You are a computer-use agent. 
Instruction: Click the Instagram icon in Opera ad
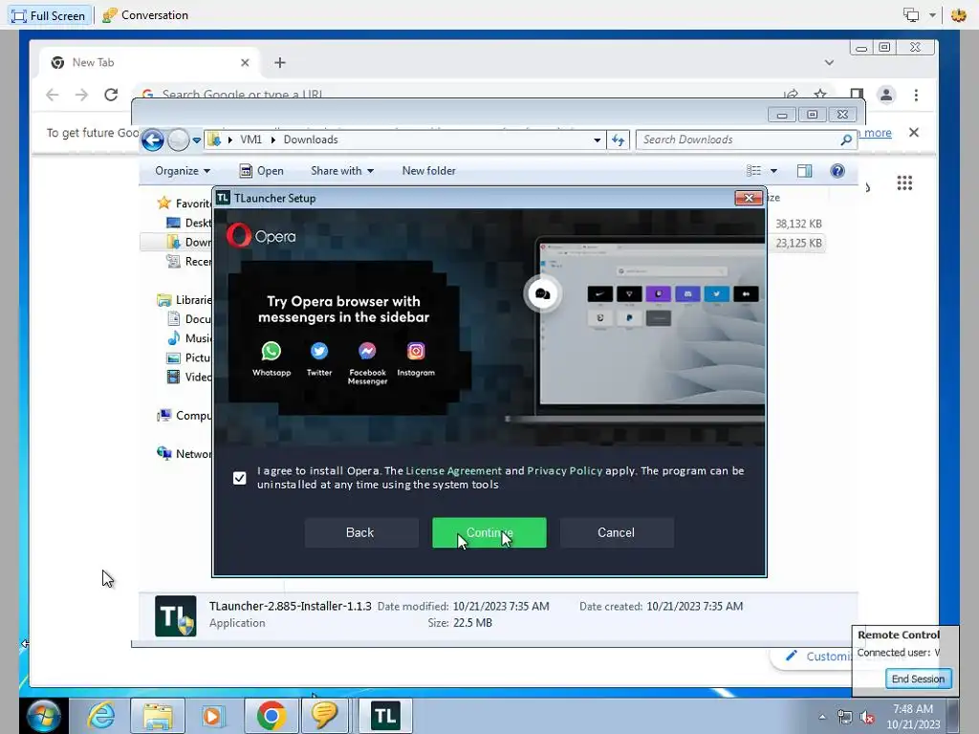(416, 352)
